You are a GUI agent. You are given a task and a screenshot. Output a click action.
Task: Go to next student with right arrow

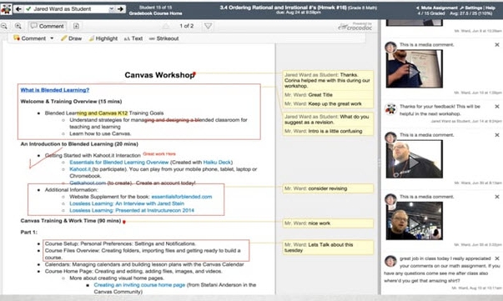coord(121,9)
